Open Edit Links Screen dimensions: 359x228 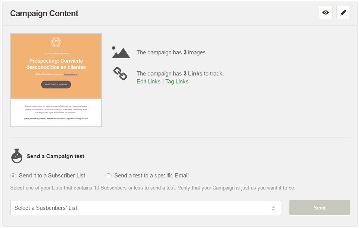pos(149,82)
